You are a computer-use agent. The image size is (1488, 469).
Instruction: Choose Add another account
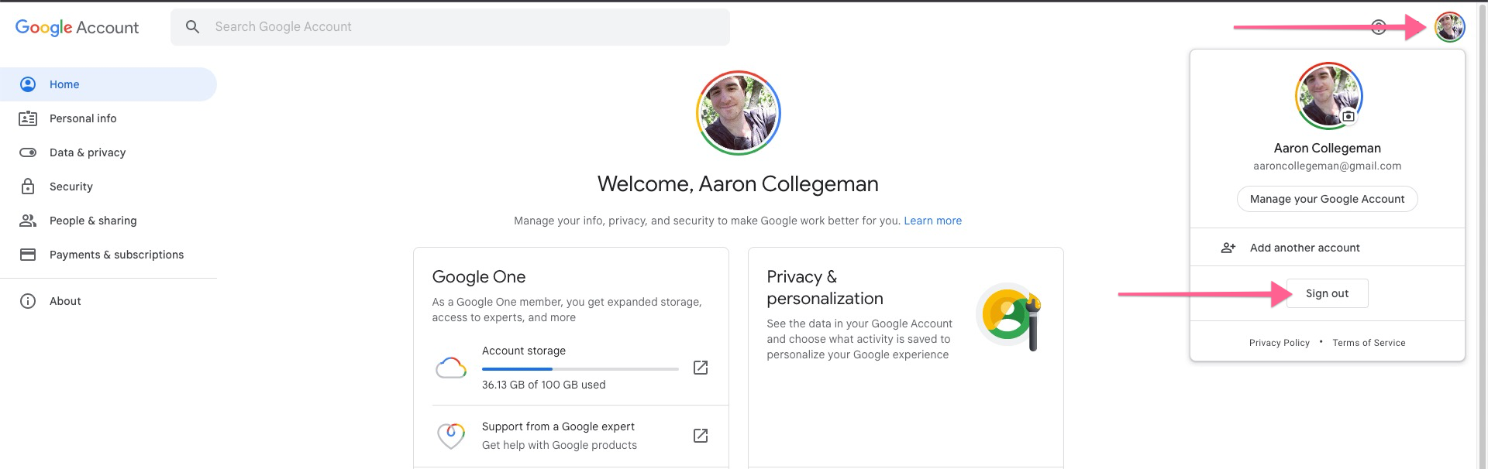[1327, 248]
